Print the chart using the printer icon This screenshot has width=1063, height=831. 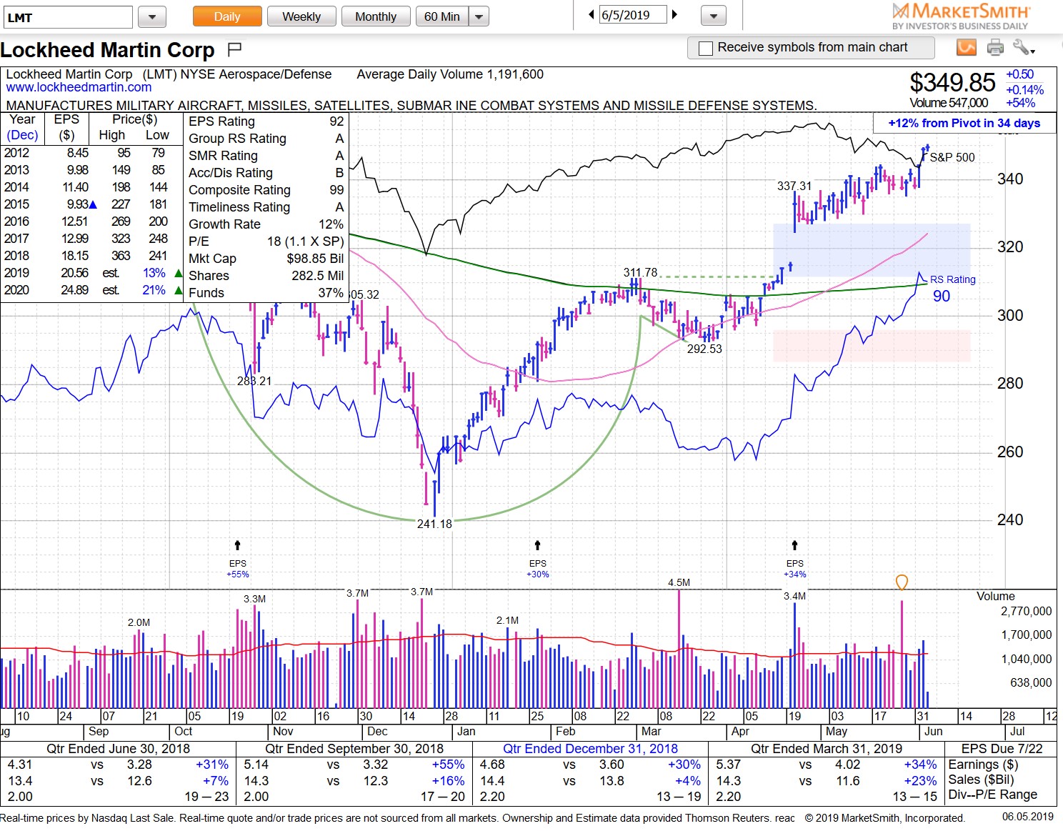click(994, 47)
